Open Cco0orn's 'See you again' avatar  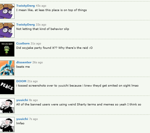coord(7,49)
